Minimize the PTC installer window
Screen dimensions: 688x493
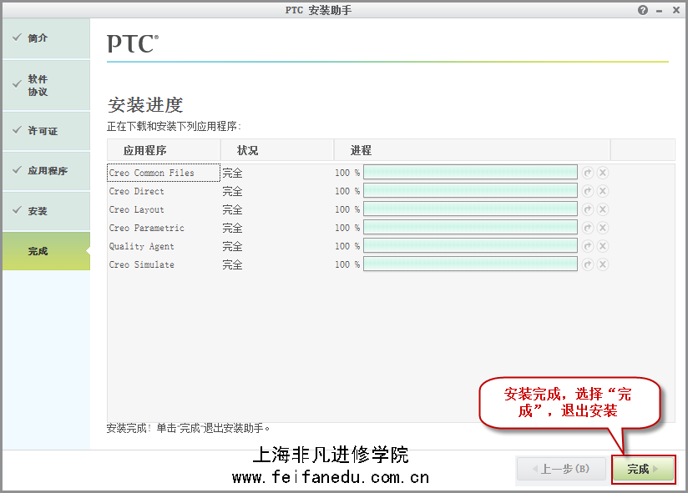[x=659, y=11]
